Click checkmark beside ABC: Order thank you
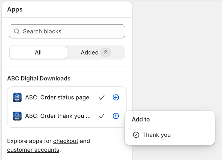Image resolution: width=222 pixels, height=160 pixels. pos(102,116)
